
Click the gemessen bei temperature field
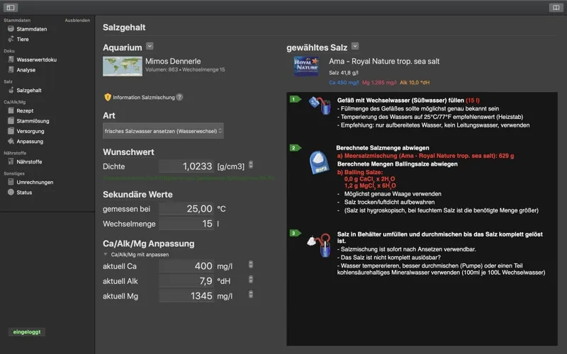coord(186,208)
